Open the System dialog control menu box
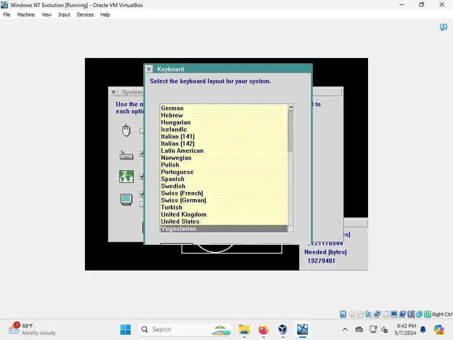The height and width of the screenshot is (340, 453). pos(113,92)
